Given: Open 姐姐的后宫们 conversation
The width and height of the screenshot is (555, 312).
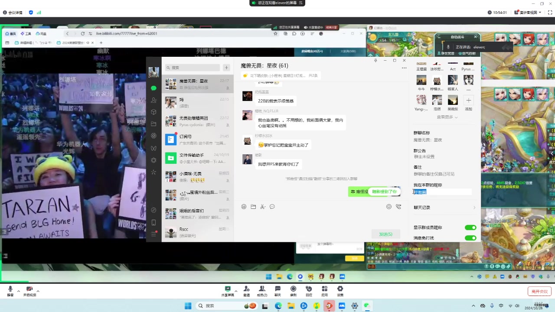Looking at the screenshot, I should tap(198, 213).
